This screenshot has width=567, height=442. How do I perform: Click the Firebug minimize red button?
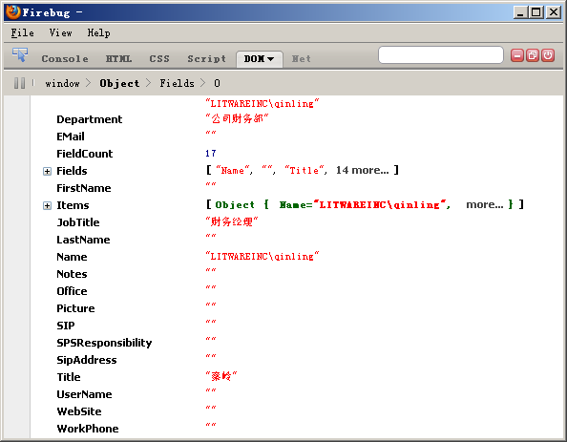click(517, 55)
